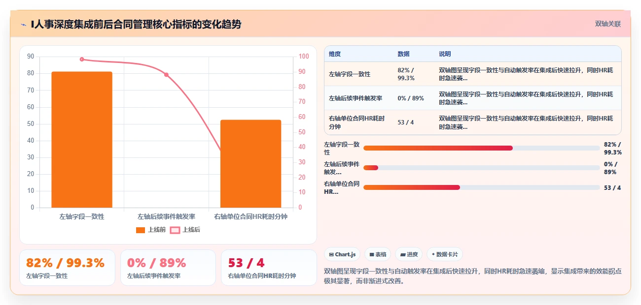Select the Chart.js chip

[342, 254]
